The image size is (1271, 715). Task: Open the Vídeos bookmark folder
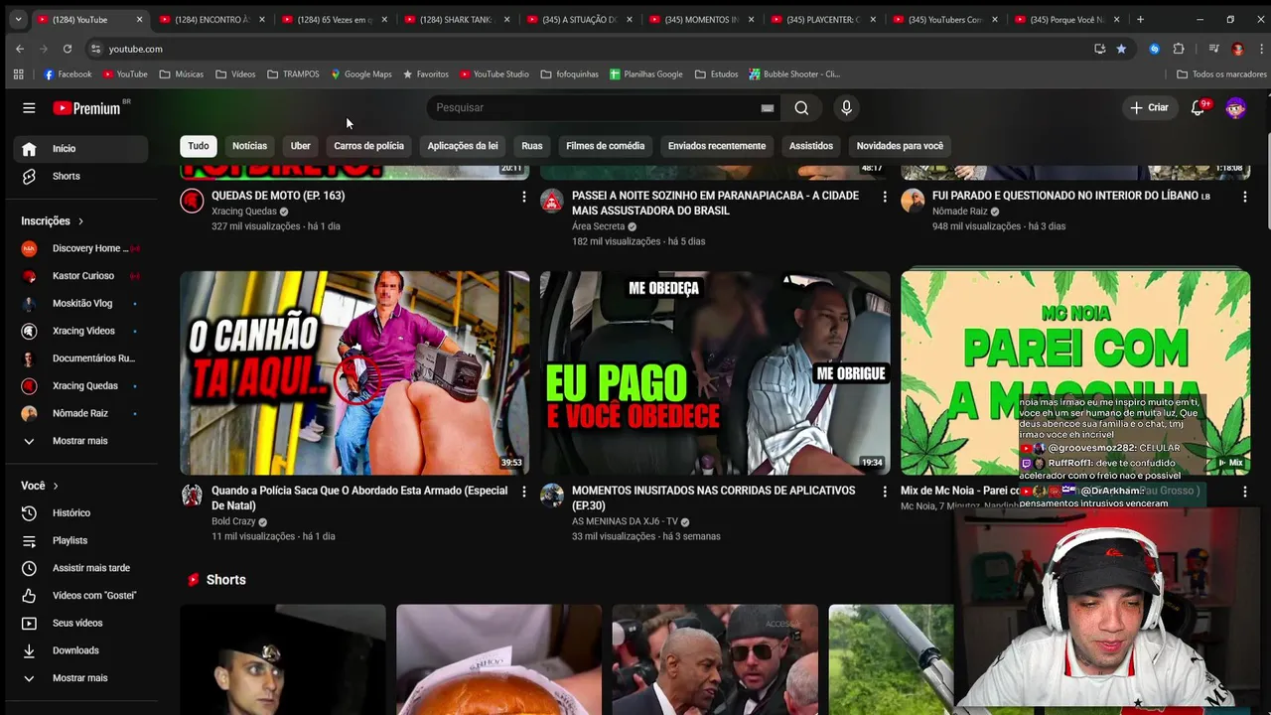(236, 74)
